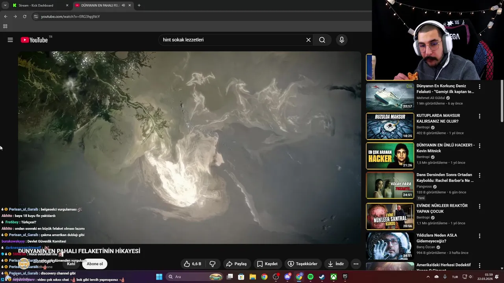
Task: Open options for Rachel Barber video
Action: tap(480, 176)
